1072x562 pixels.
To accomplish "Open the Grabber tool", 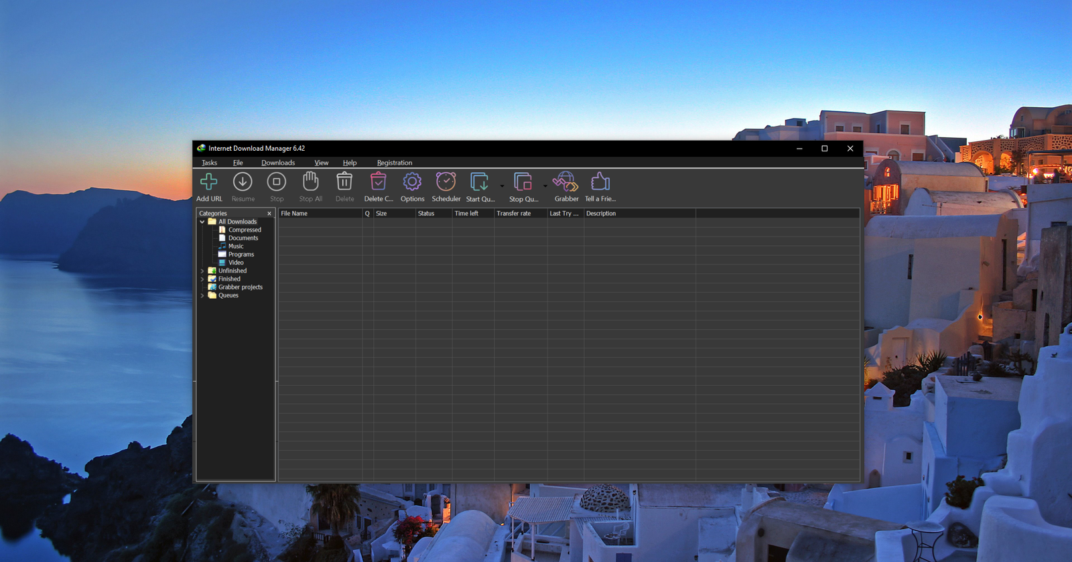I will coord(566,182).
